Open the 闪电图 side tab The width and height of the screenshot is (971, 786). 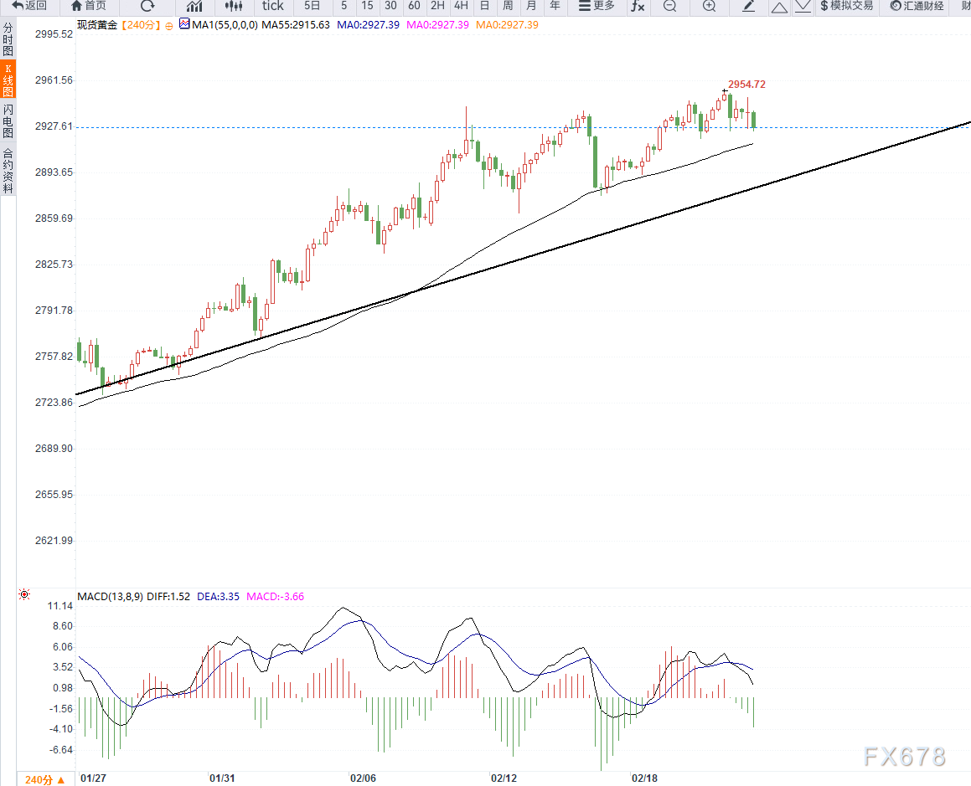(x=8, y=121)
